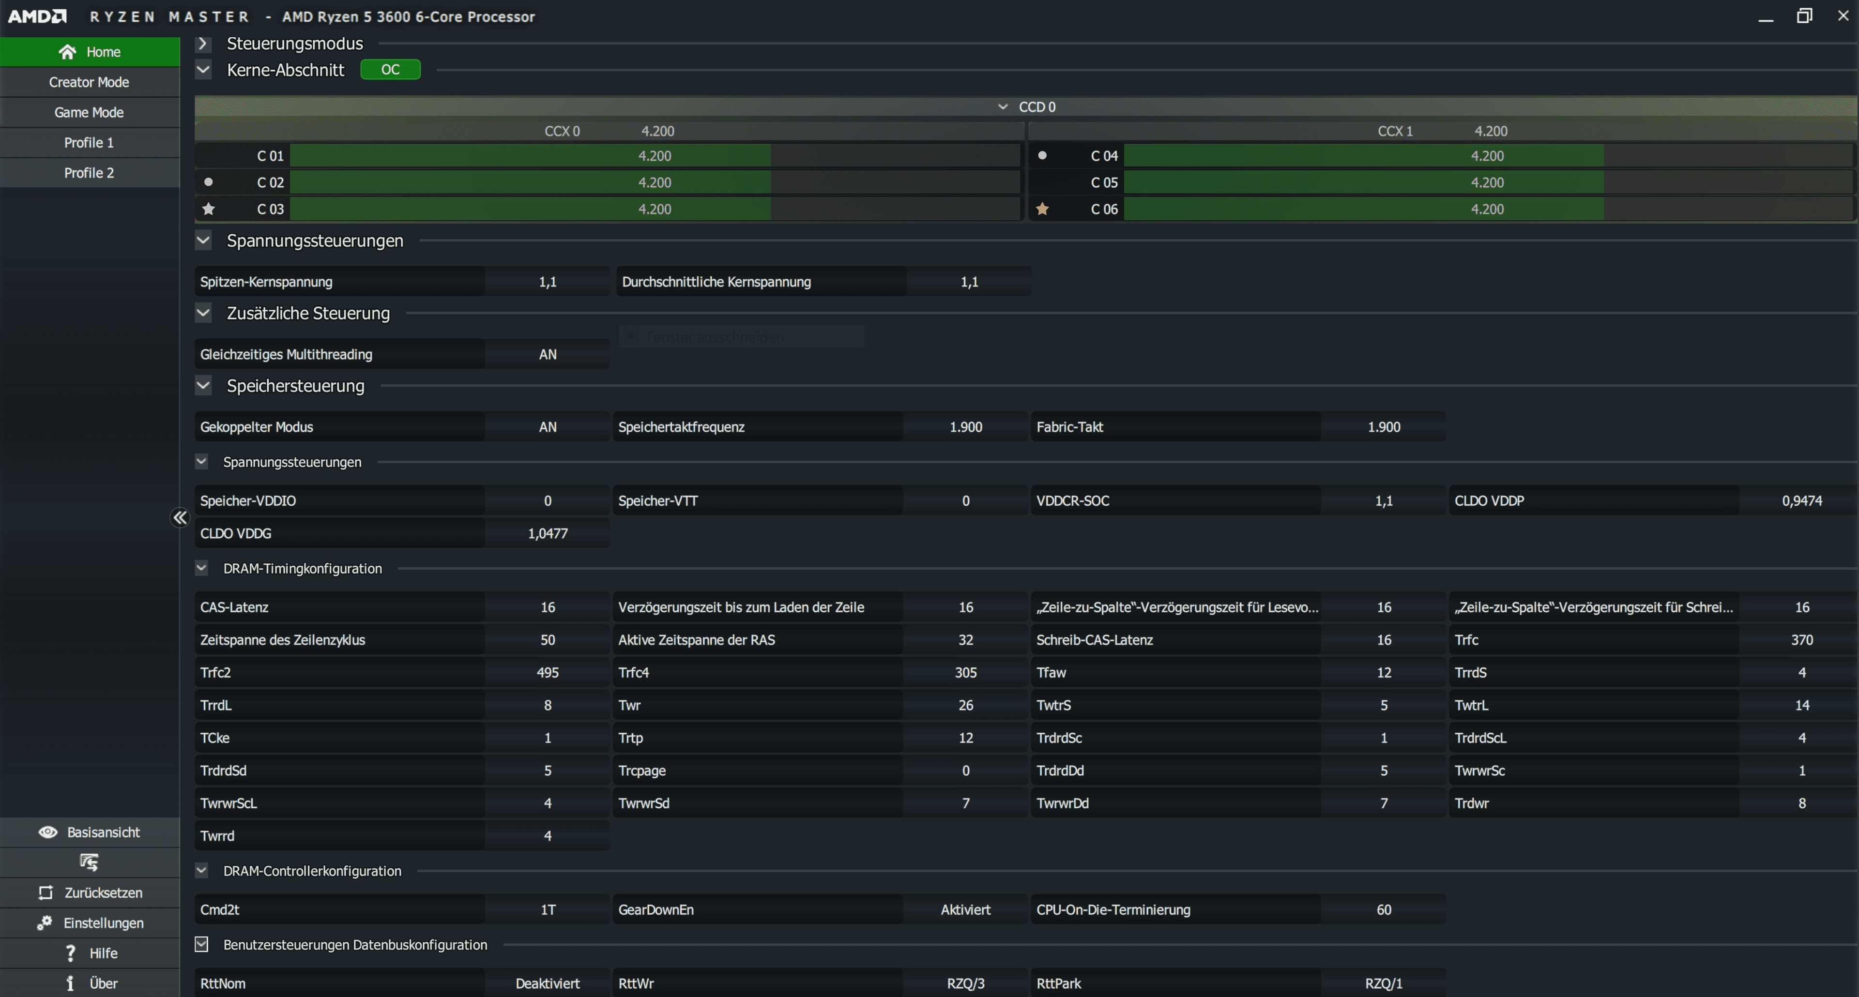Toggle the OC badge in Kerne-Abschnitt
This screenshot has width=1859, height=997.
point(390,70)
